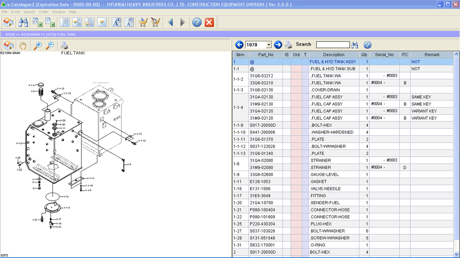Select the .FUEL & HYD TANK SUB row
The image size is (460, 258).
[x=343, y=69]
